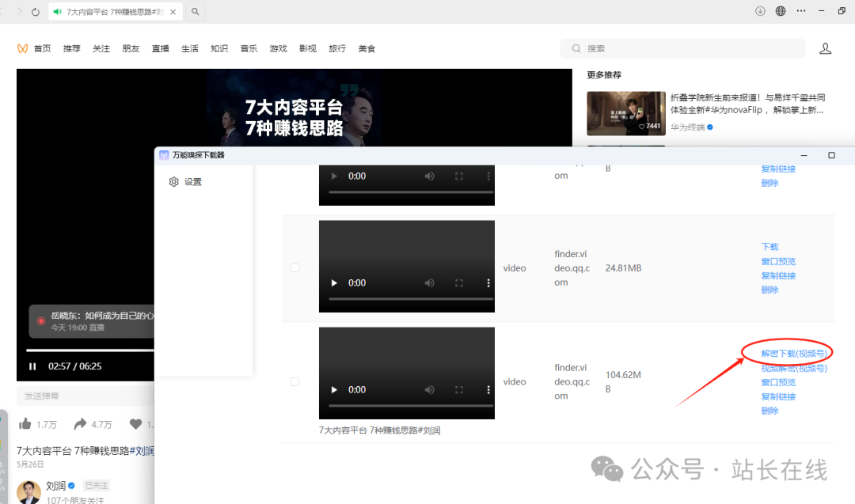
Task: Play the topmost partially visible preview
Action: click(334, 176)
